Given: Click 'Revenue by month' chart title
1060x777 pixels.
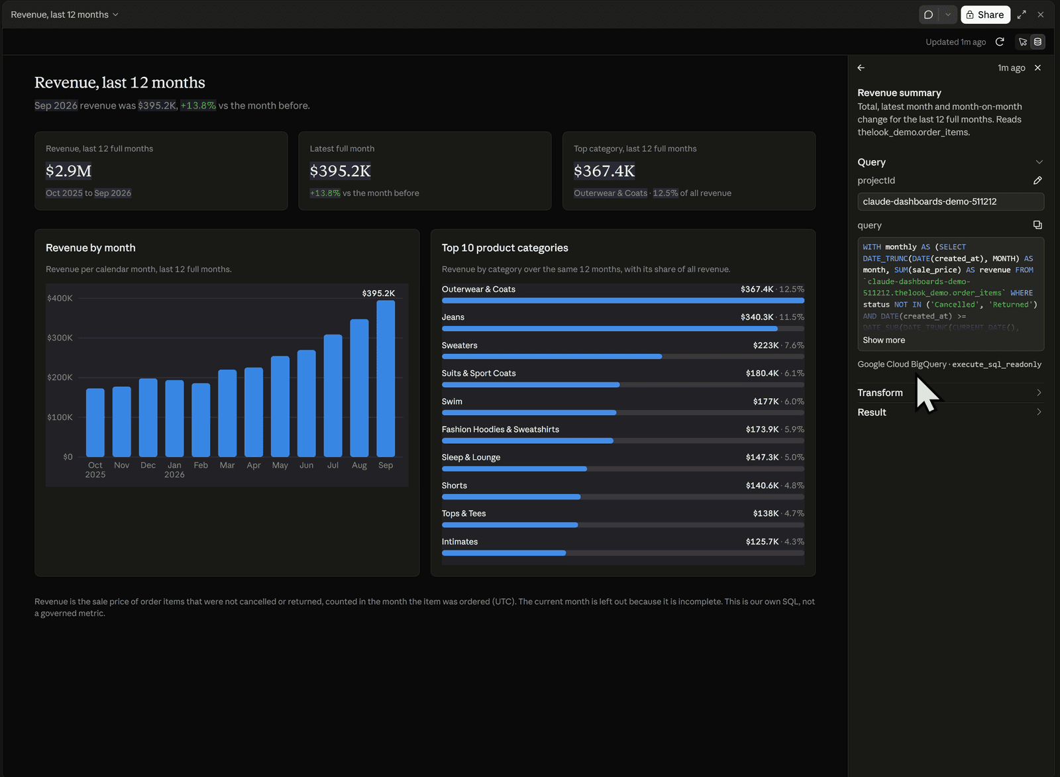Looking at the screenshot, I should tap(91, 248).
